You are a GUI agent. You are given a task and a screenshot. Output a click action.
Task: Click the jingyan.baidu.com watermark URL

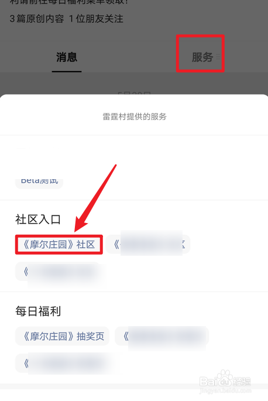coord(225,390)
